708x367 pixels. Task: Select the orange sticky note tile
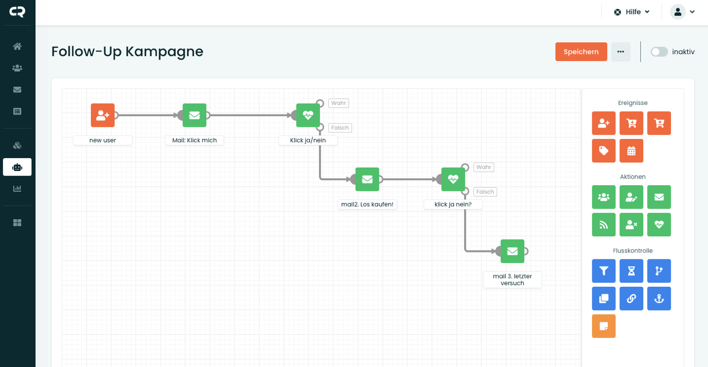coord(604,326)
